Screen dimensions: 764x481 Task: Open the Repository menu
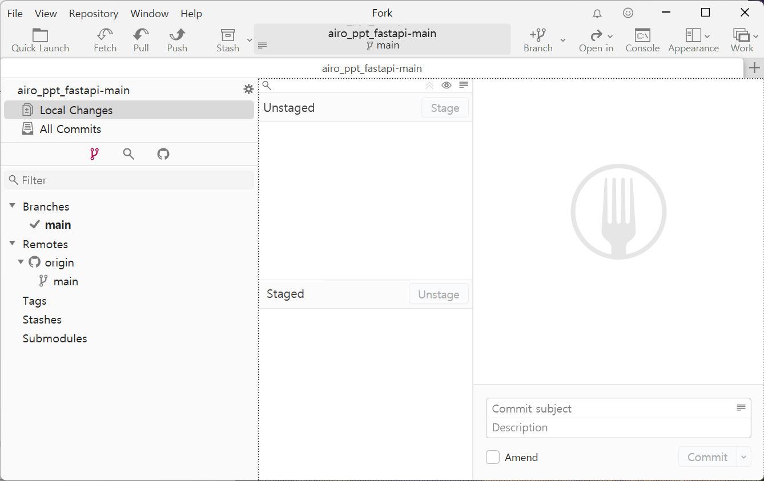coord(94,13)
